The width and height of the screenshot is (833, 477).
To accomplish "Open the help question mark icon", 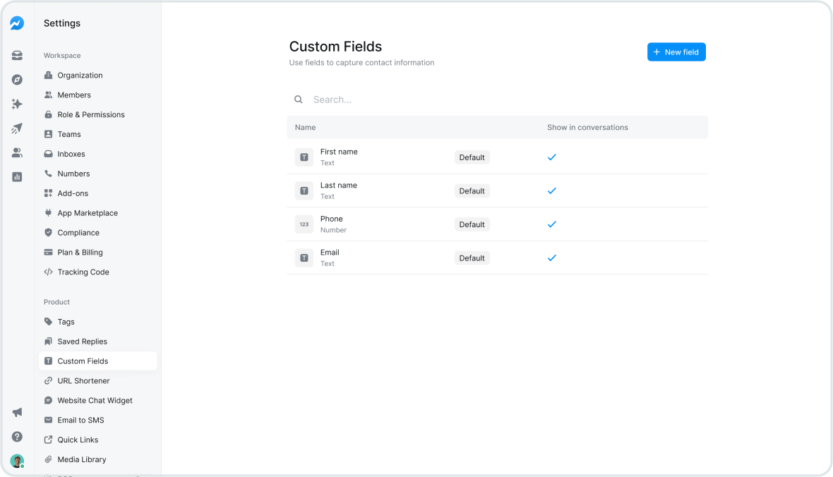I will click(x=17, y=437).
